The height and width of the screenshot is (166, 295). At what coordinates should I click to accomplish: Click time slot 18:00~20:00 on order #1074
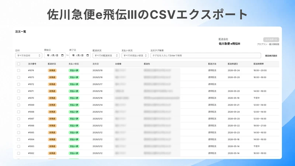260,70
